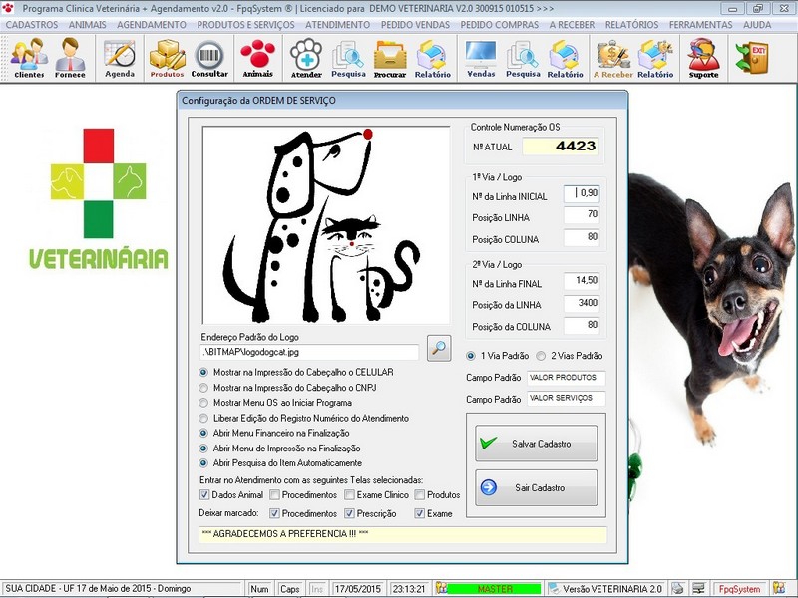Viewport: 798px width, 598px height.
Task: Open the Suporte headset icon
Action: coord(704,58)
